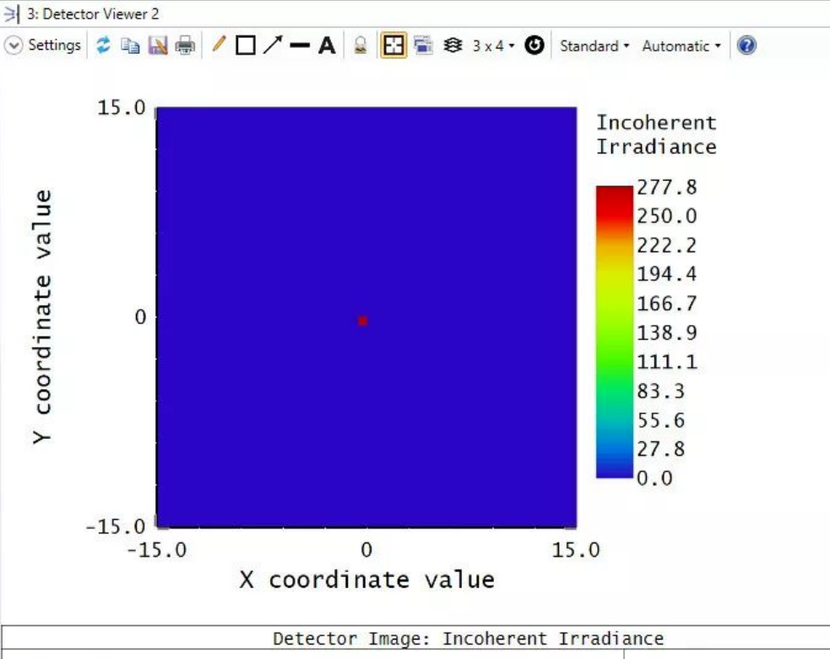830x659 pixels.
Task: Click the 277.8 scale maximum label
Action: pyautogui.click(x=667, y=187)
